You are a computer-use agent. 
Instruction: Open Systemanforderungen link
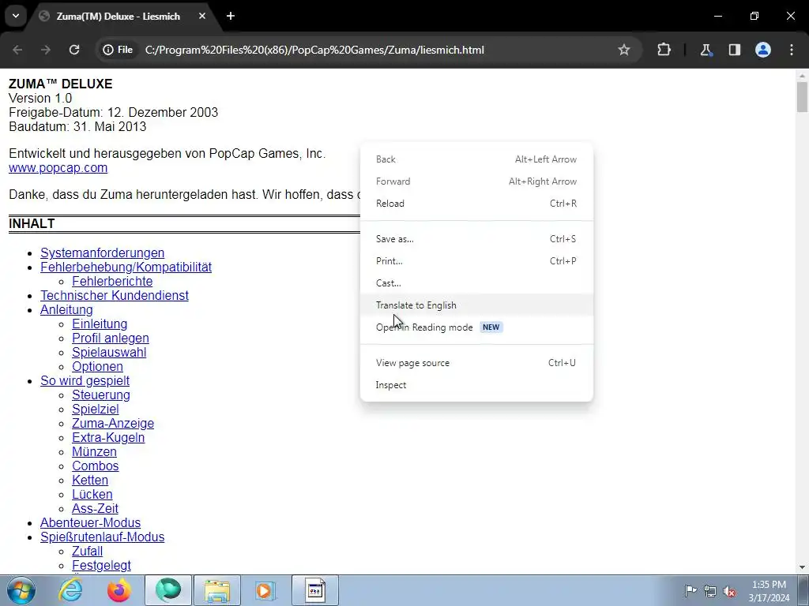pos(102,253)
